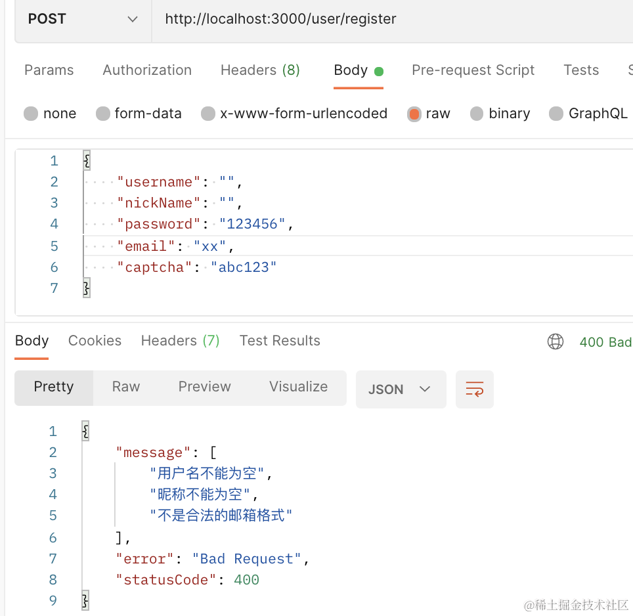Switch to the Params tab
The image size is (633, 616).
(49, 70)
